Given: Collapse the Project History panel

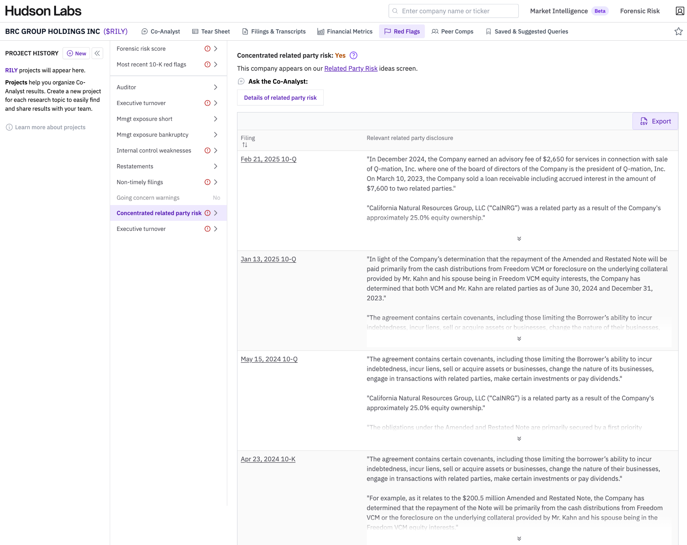Looking at the screenshot, I should click(97, 53).
